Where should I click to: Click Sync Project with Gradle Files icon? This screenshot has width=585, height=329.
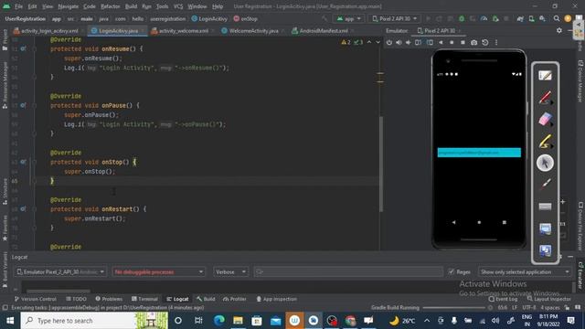(x=520, y=18)
